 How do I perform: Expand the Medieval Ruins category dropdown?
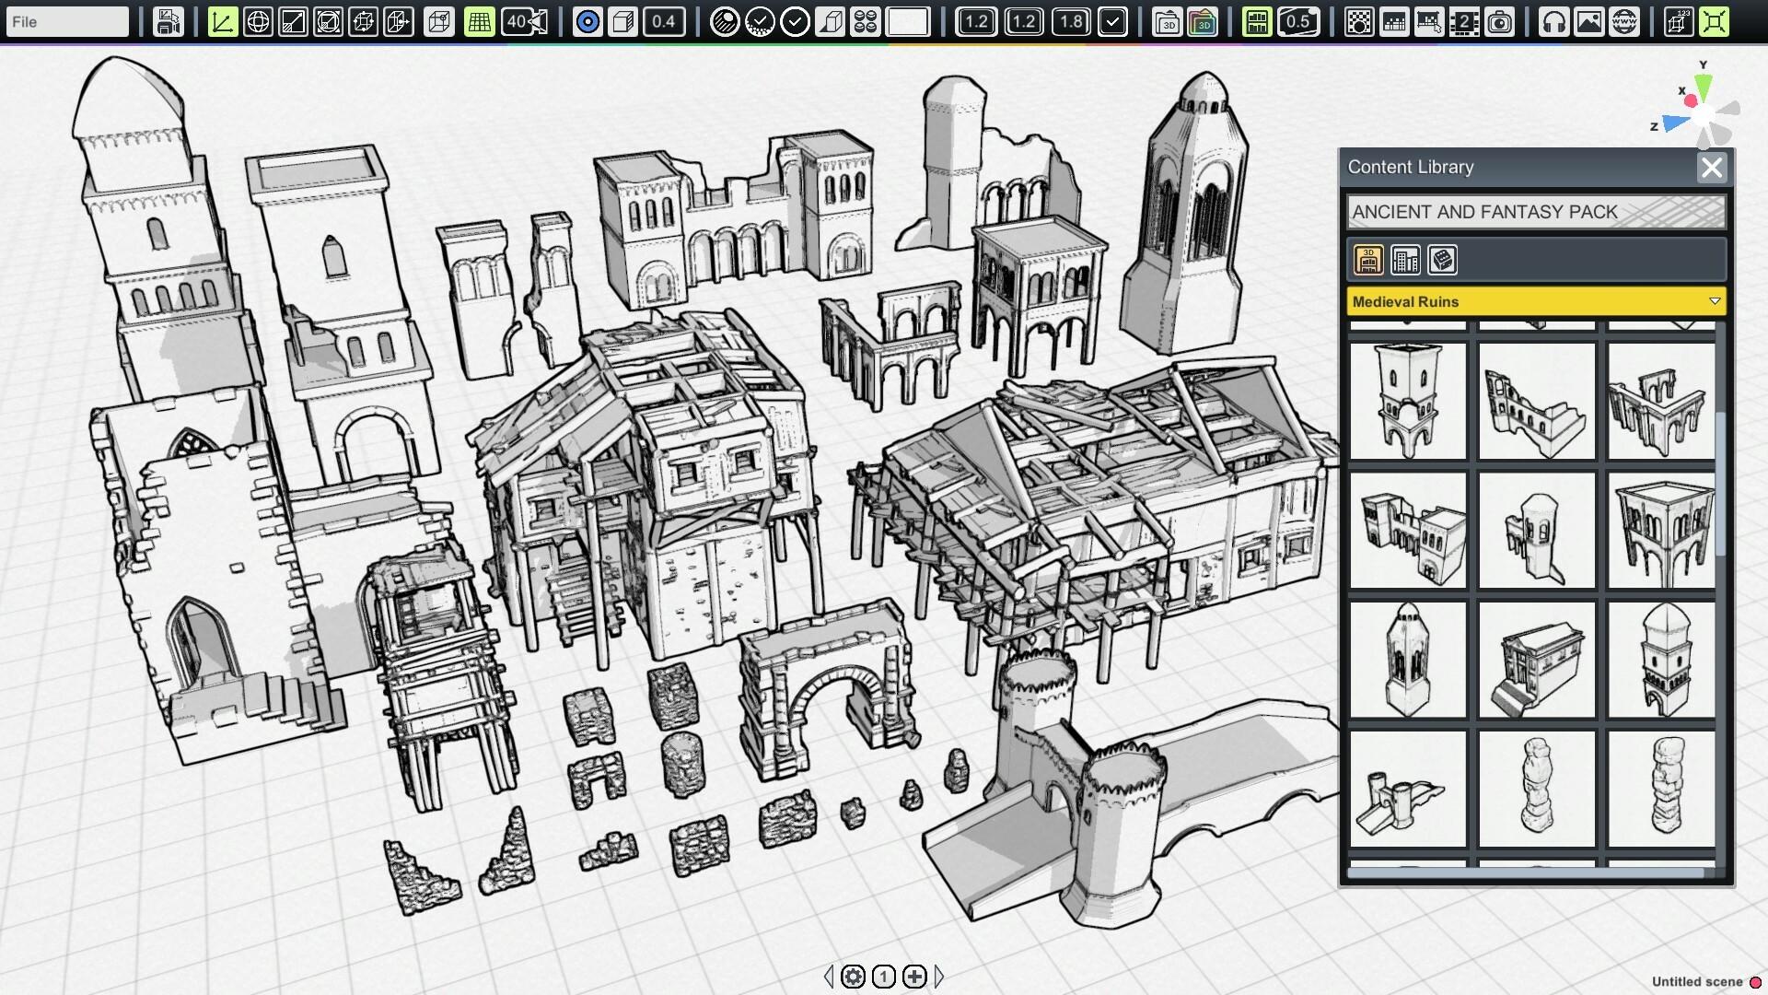(1714, 301)
